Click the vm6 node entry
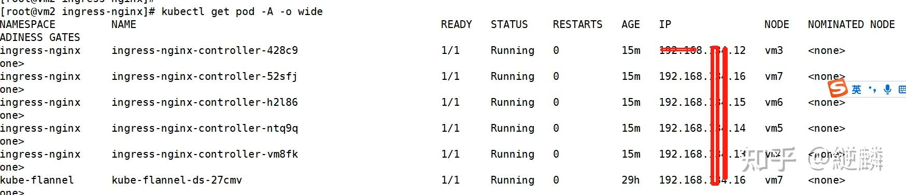The height and width of the screenshot is (195, 906). click(x=774, y=102)
